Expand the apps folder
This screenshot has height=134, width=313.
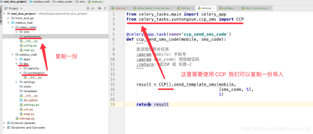click(x=16, y=59)
